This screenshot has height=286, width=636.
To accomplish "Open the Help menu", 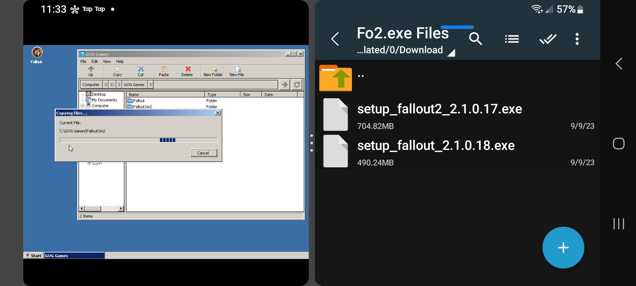I will click(120, 61).
